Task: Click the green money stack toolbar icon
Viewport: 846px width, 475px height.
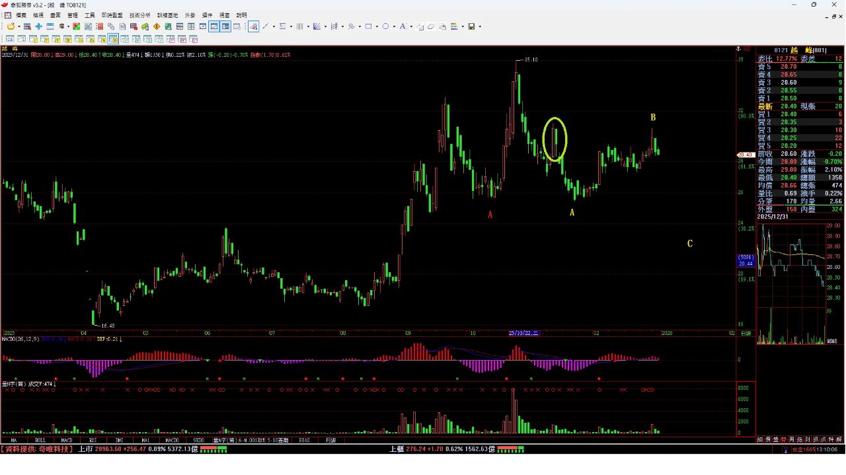Action: click(x=145, y=26)
